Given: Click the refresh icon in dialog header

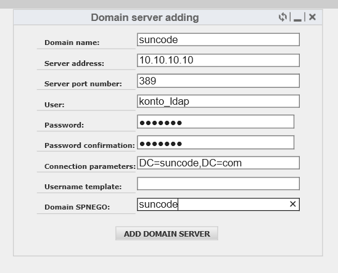Looking at the screenshot, I should pos(282,17).
